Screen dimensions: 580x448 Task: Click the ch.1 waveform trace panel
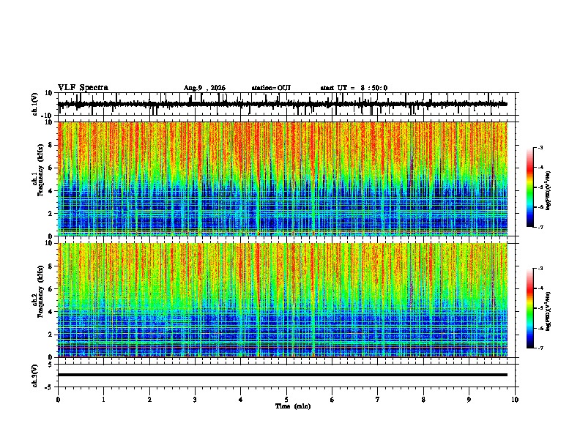[x=286, y=104]
